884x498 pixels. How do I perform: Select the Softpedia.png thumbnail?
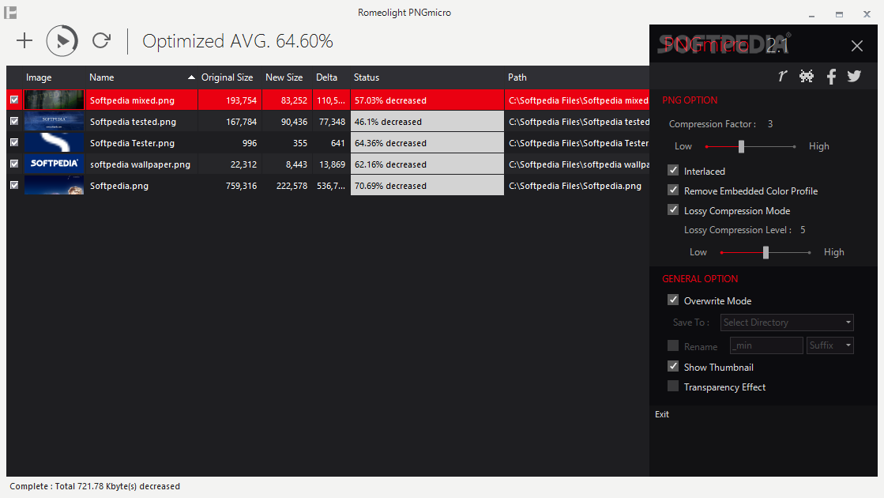tap(55, 185)
